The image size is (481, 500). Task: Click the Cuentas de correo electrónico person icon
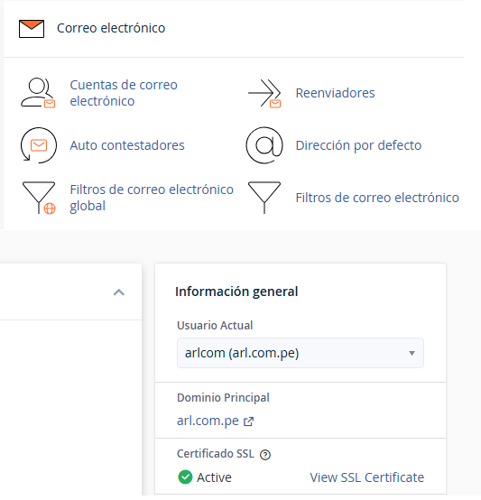(38, 93)
